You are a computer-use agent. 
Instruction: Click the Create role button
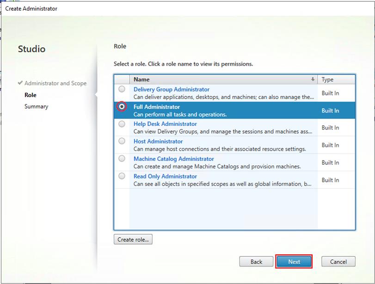(133, 239)
